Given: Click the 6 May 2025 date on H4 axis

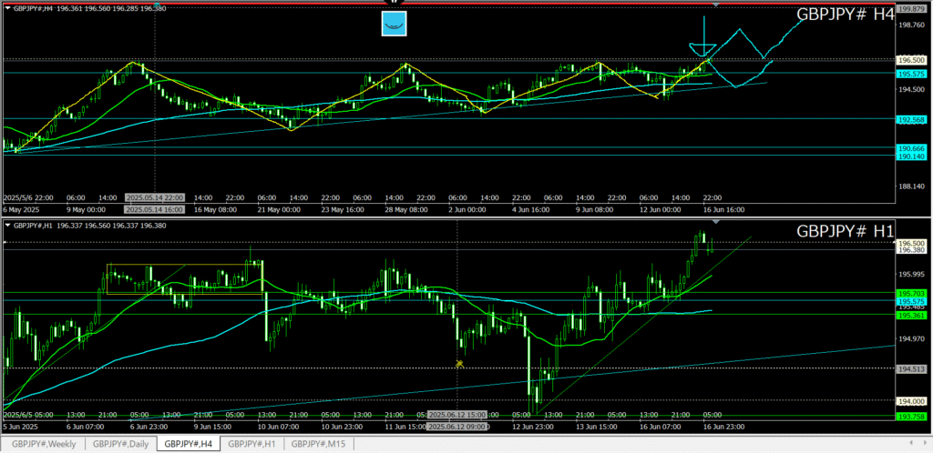Looking at the screenshot, I should coord(21,209).
